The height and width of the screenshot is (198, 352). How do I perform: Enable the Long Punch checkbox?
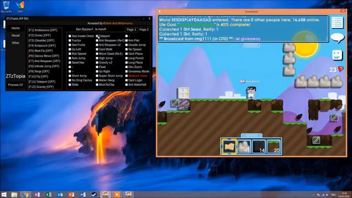[x=127, y=58]
